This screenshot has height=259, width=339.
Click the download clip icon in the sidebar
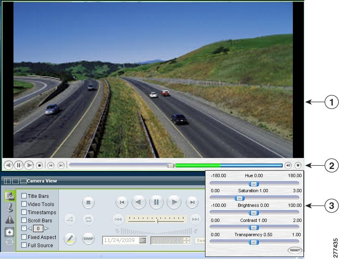(9, 209)
